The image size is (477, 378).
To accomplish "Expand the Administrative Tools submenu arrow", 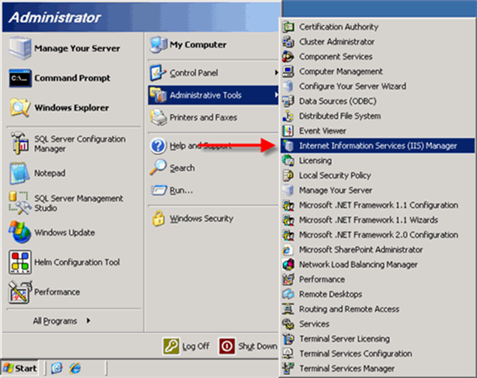I will [276, 95].
